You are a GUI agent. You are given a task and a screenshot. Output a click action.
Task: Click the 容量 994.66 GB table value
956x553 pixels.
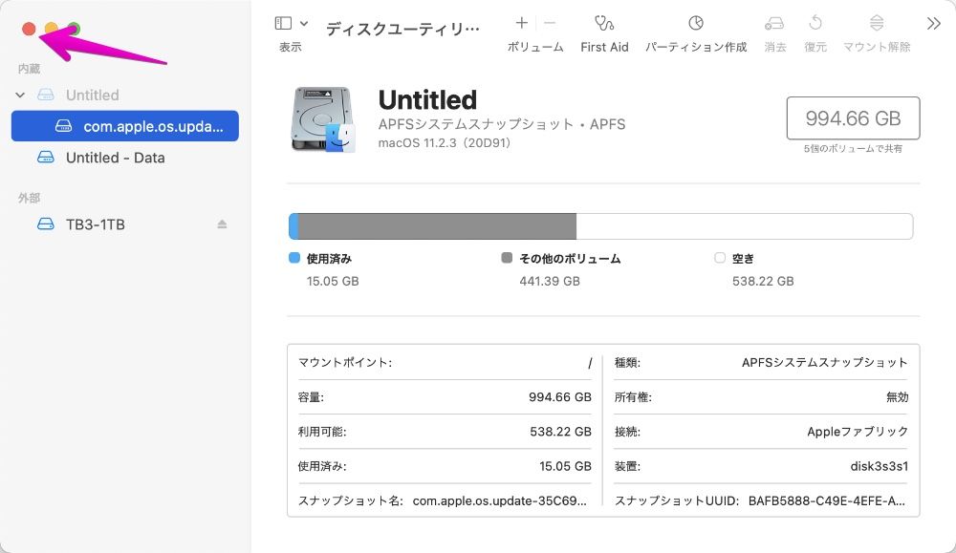[x=559, y=397]
